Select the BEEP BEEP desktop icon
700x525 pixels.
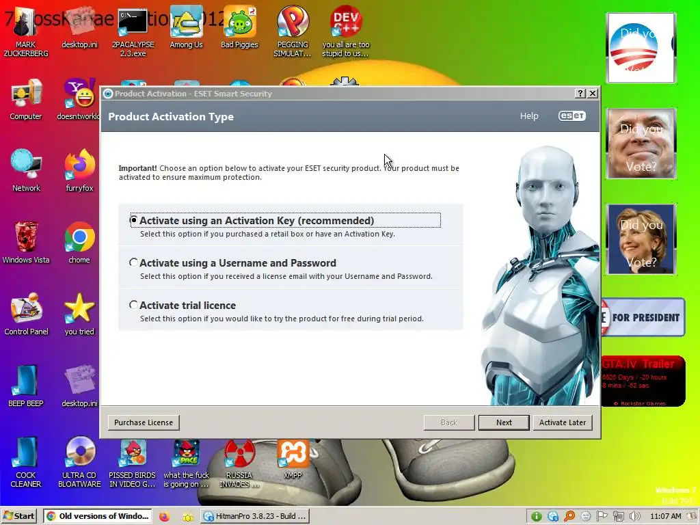26,387
